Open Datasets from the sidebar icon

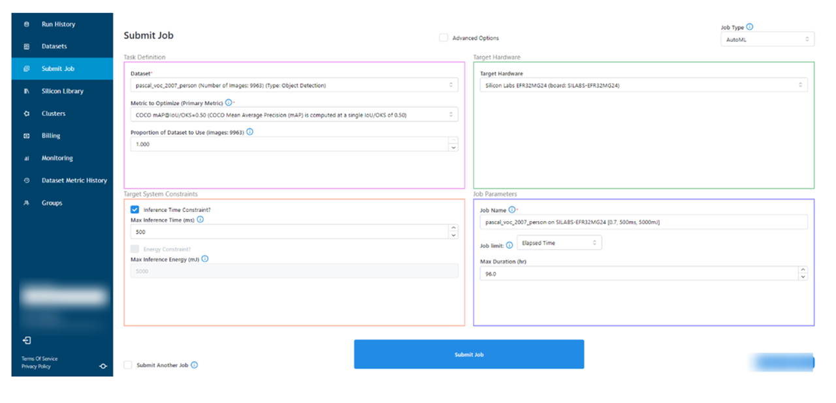[25, 46]
